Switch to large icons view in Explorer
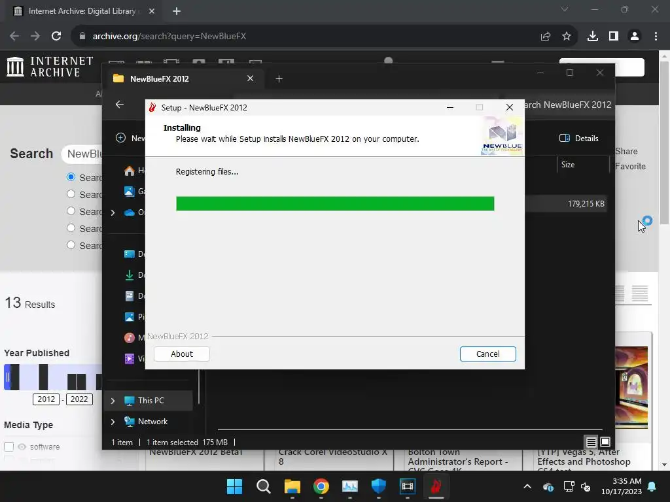 click(605, 442)
